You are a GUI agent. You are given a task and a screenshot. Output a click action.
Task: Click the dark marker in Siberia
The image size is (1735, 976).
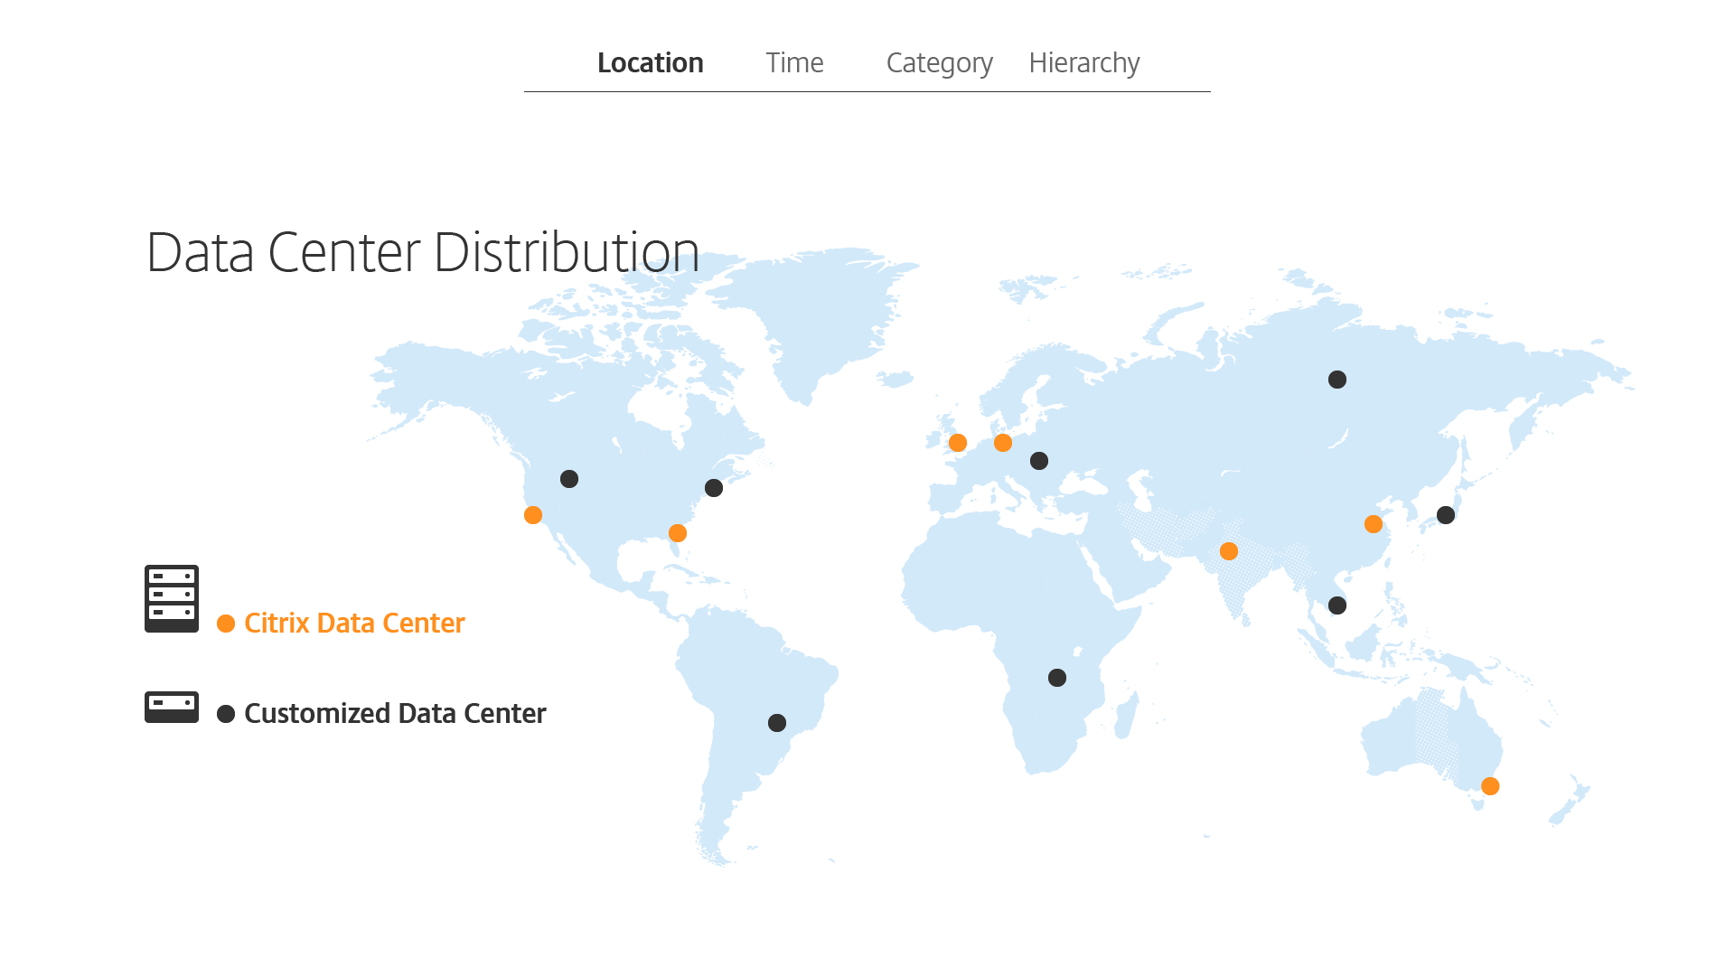(1337, 380)
